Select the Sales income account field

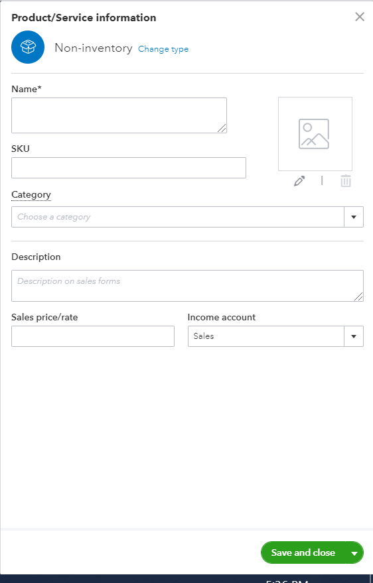point(266,336)
